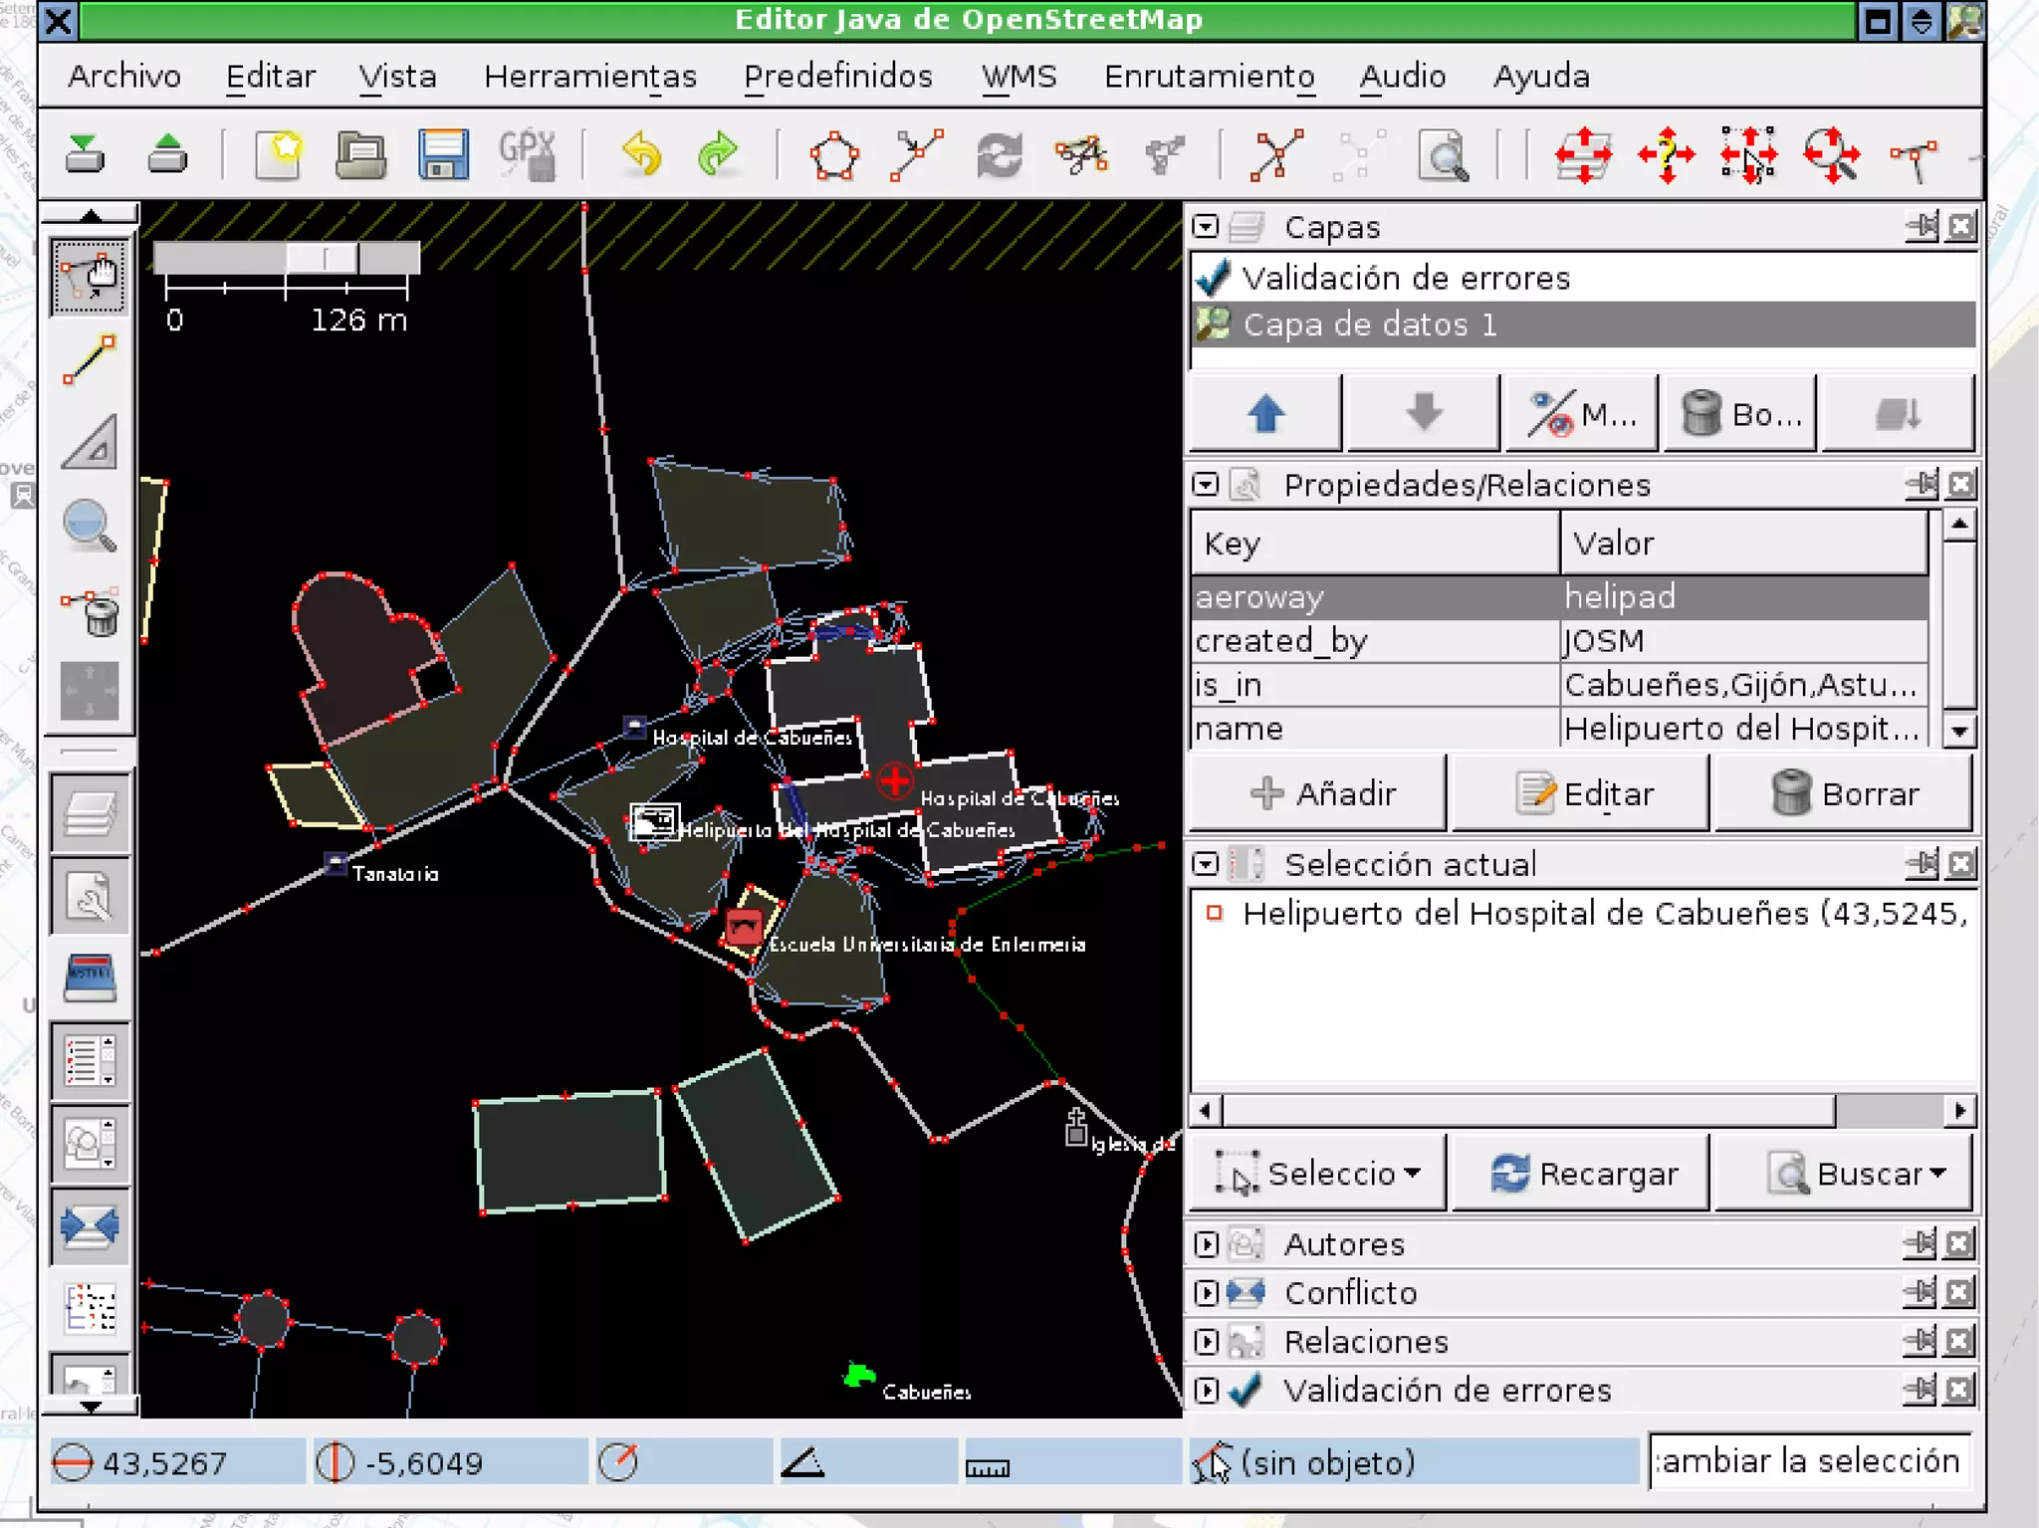The image size is (2039, 1528).
Task: Collapse the Propiedades/Relaciones panel
Action: point(1206,485)
